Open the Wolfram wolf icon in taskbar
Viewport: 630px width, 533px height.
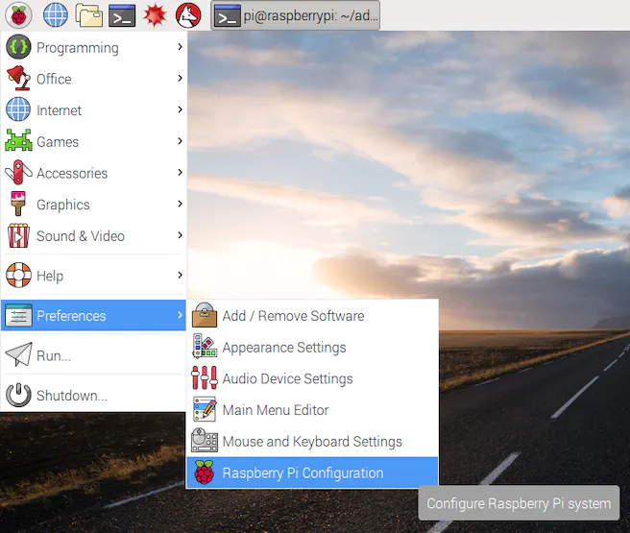click(x=188, y=15)
